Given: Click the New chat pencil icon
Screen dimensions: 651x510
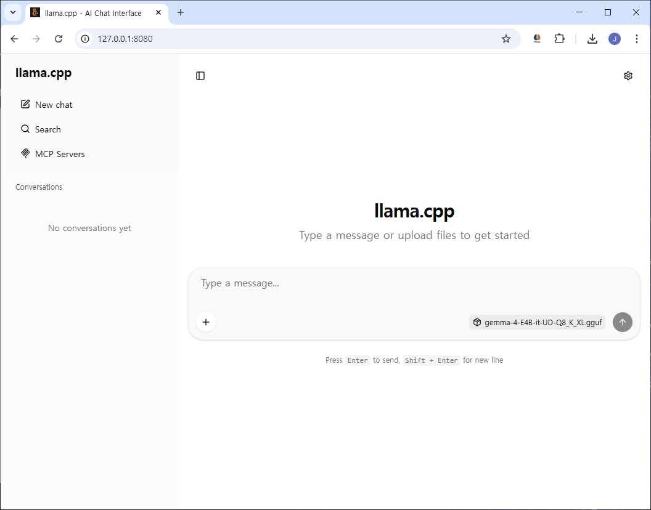Looking at the screenshot, I should 25,104.
